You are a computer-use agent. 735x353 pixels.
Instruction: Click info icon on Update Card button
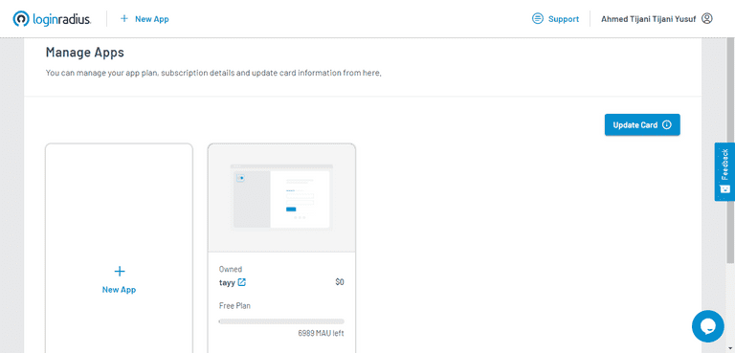(667, 125)
